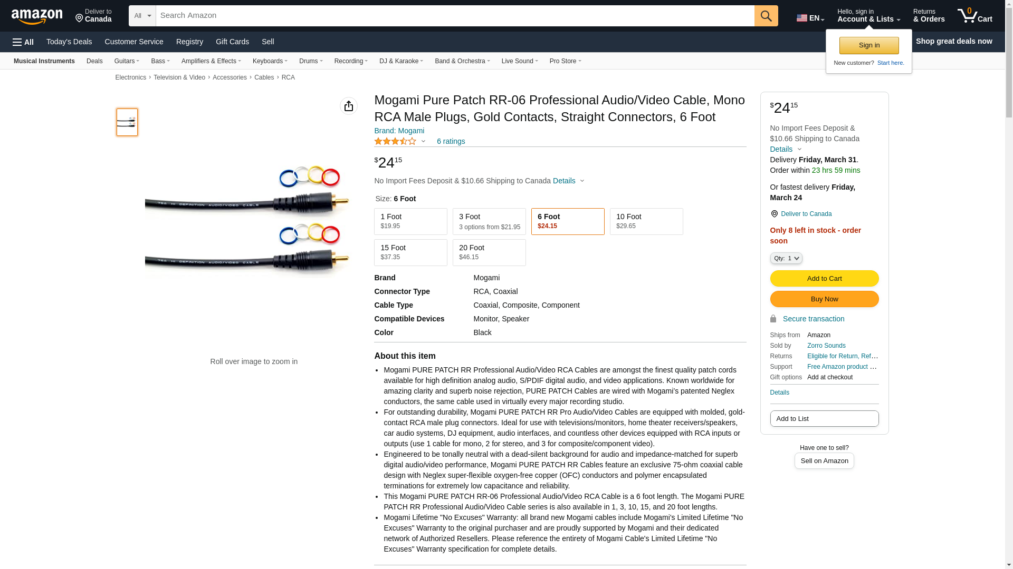Open the search category All dropdown
This screenshot has height=569, width=1013.
click(x=142, y=16)
